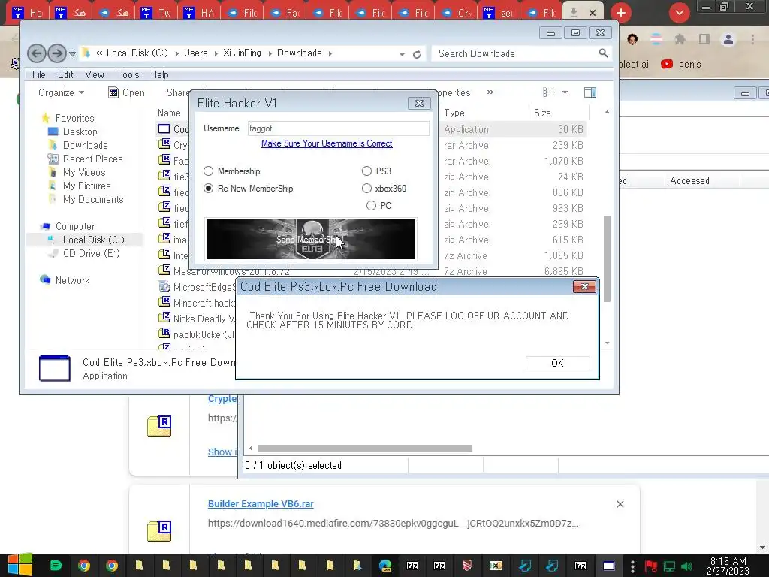Open the Chrome profile avatar icon
Screen dimensions: 769x577
(728, 39)
